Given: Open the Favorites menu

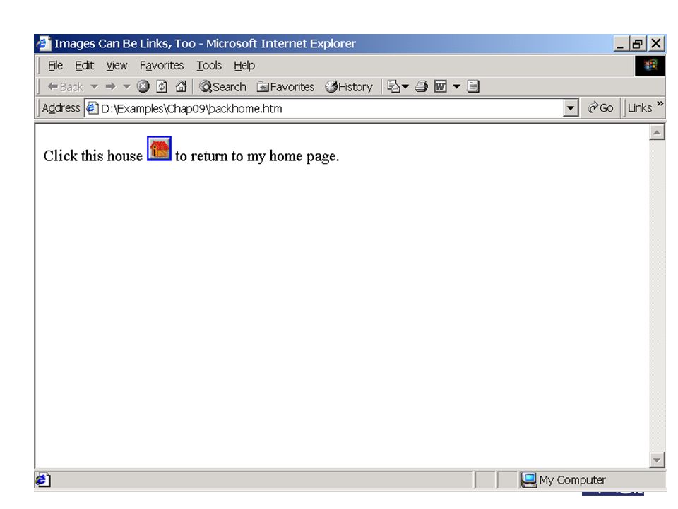Looking at the screenshot, I should pos(162,65).
